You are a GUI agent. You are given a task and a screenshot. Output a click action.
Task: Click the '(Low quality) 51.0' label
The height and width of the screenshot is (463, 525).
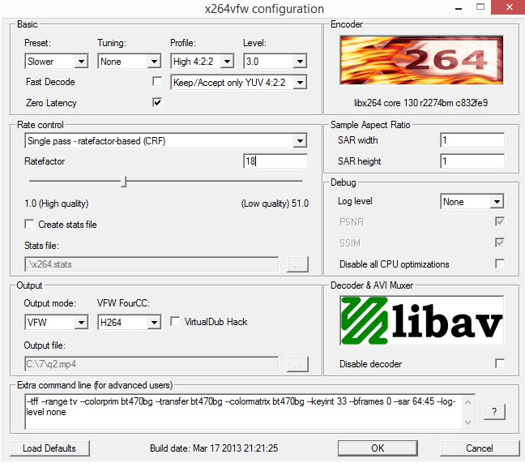coord(275,204)
